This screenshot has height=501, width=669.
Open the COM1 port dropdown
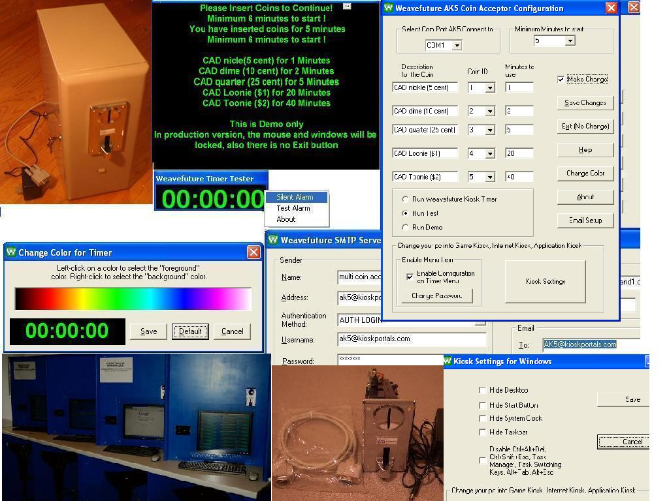pyautogui.click(x=457, y=45)
